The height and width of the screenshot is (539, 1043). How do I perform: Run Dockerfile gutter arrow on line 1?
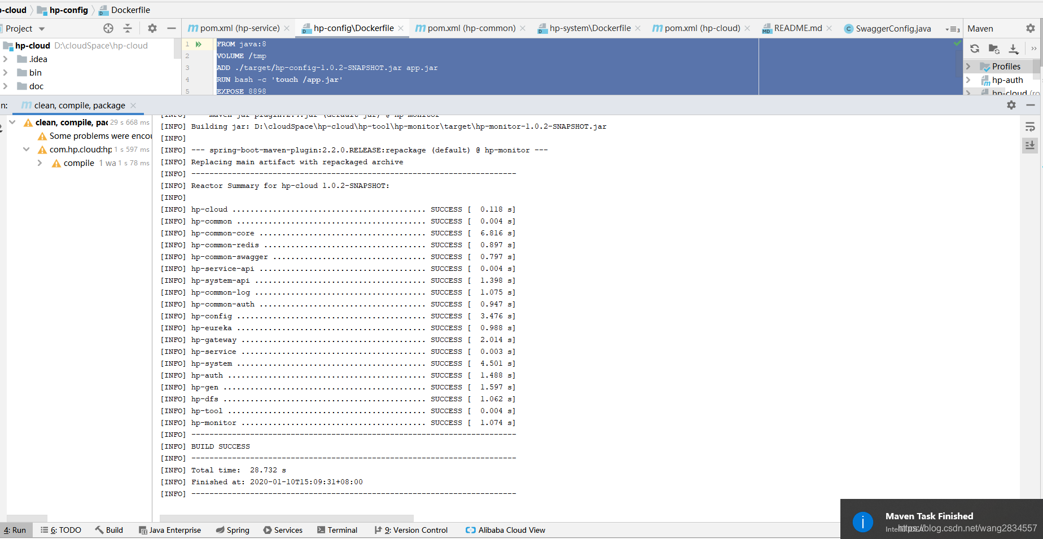pyautogui.click(x=199, y=44)
